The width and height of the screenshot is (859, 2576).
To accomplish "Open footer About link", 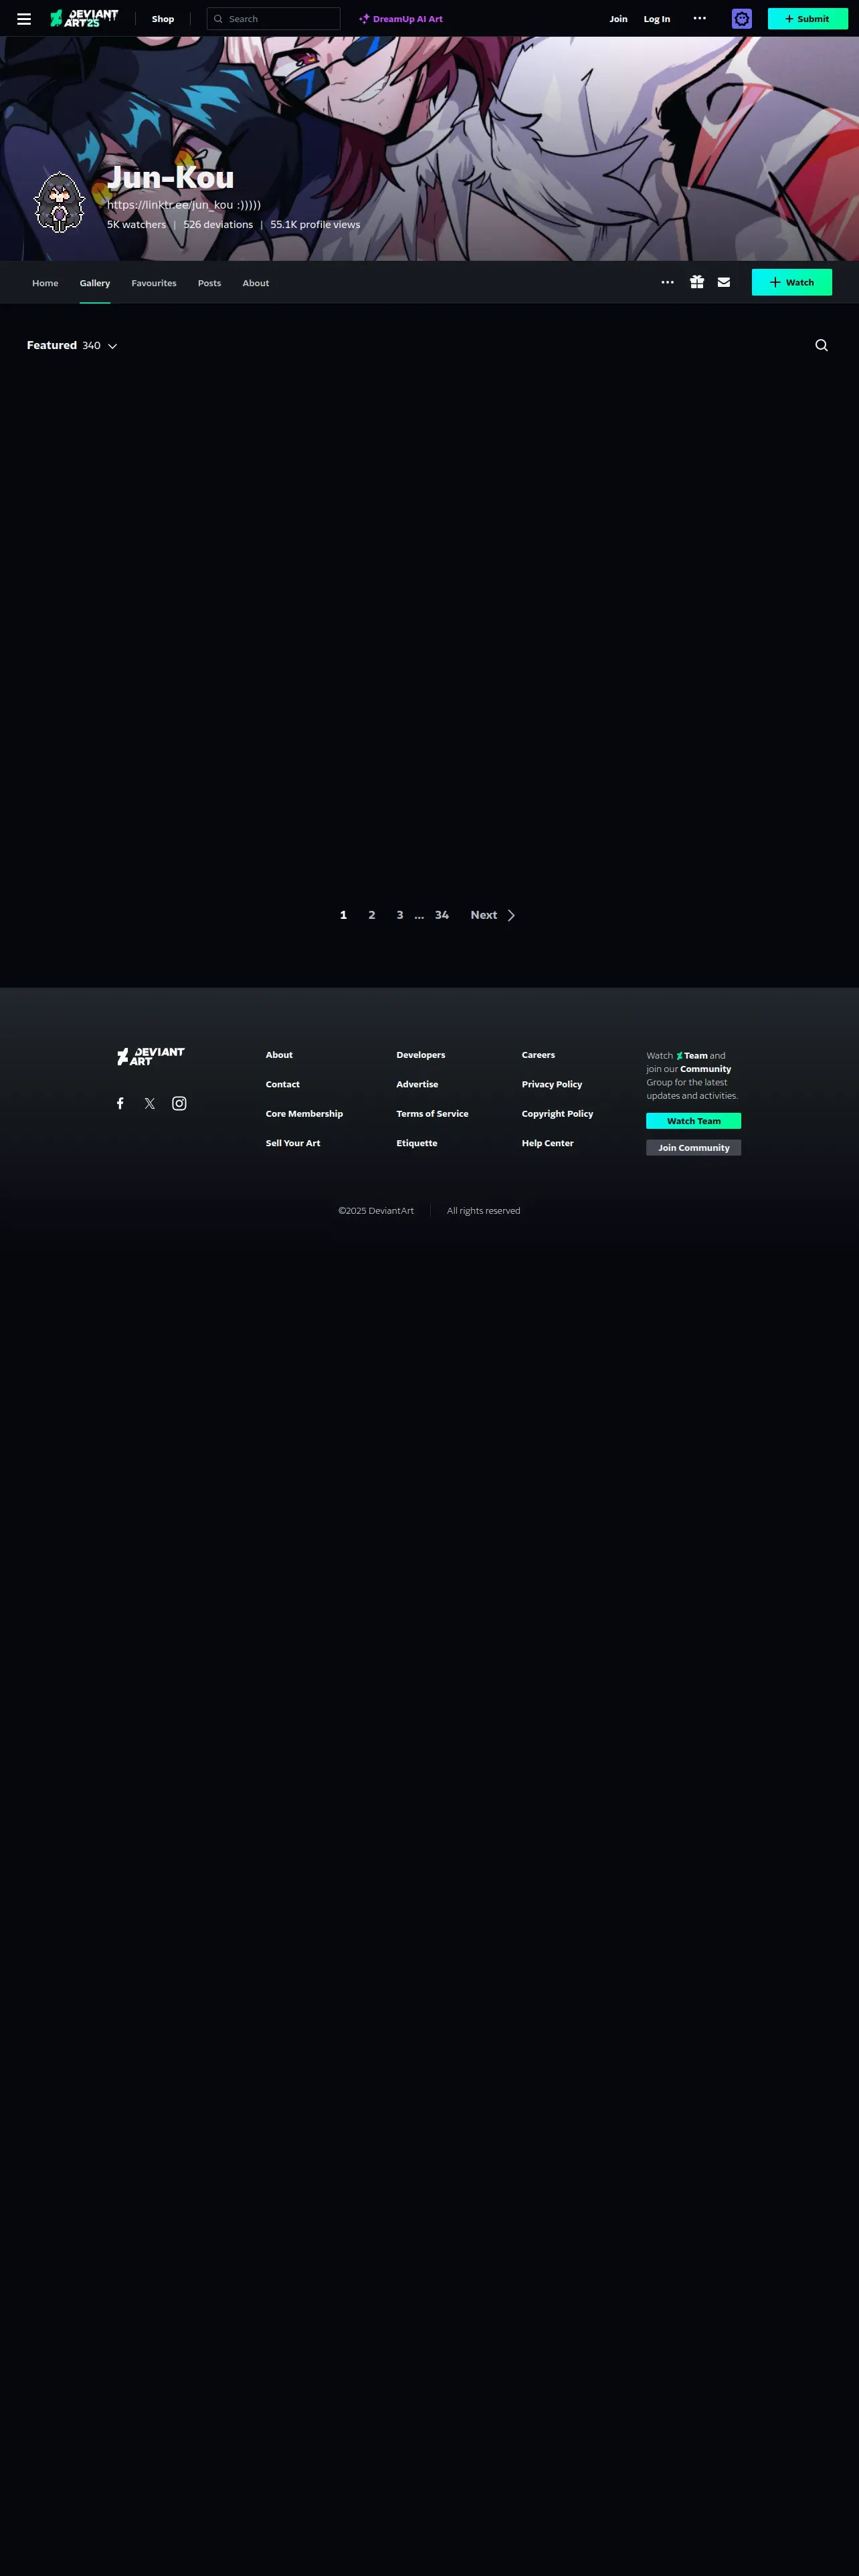I will (279, 1055).
